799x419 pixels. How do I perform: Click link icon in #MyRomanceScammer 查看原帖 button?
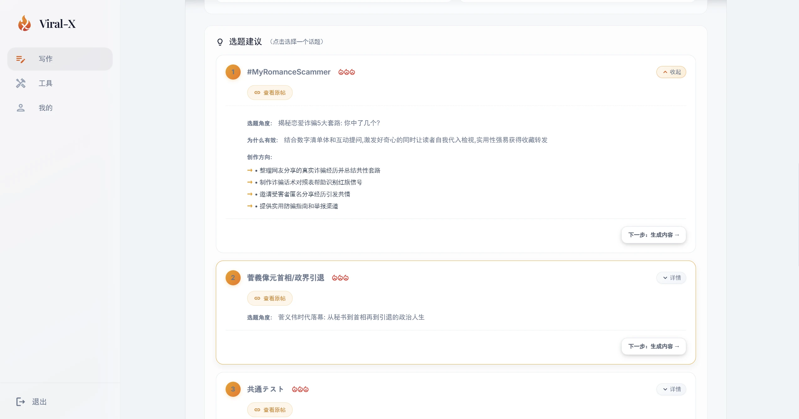coord(257,93)
